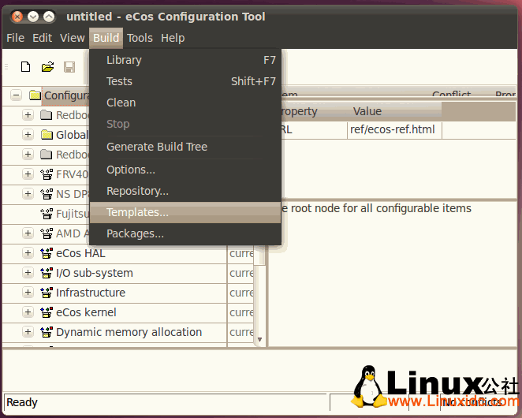The width and height of the screenshot is (522, 418).
Task: Select Packages... in the Build menu
Action: [135, 233]
